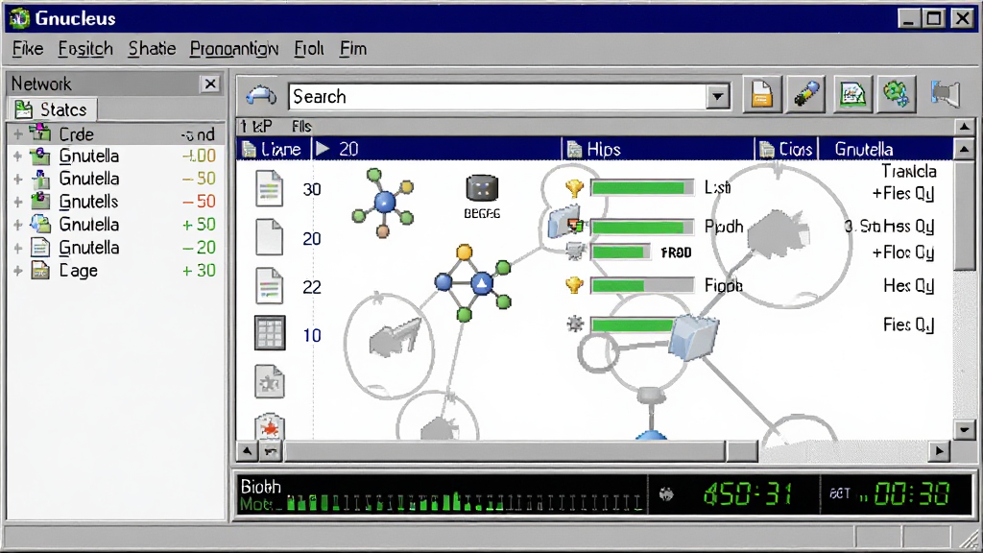The height and width of the screenshot is (553, 983).
Task: Open the Pronoantion menu
Action: tap(234, 49)
